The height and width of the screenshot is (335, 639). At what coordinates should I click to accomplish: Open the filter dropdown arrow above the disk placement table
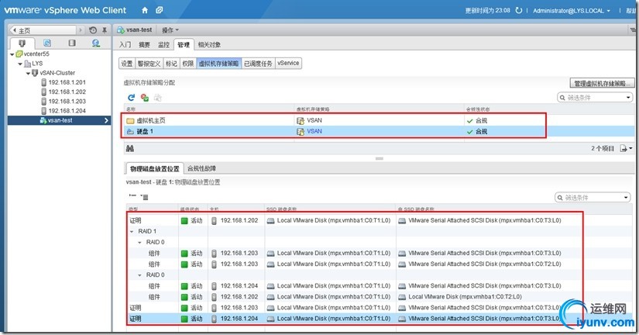[x=626, y=198]
